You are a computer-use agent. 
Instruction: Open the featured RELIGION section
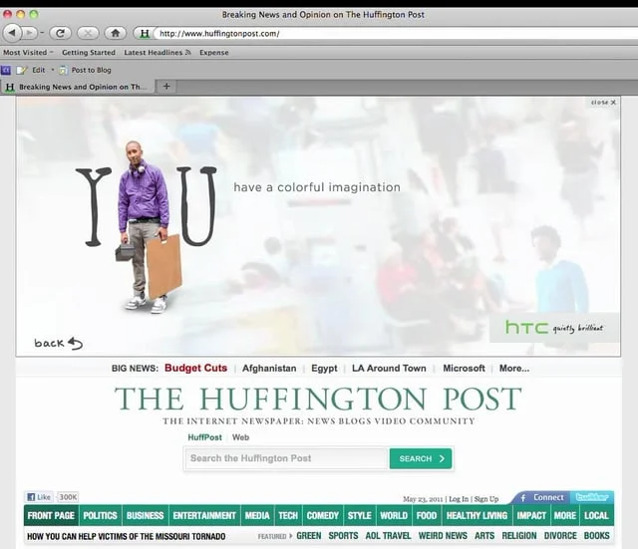click(x=519, y=536)
